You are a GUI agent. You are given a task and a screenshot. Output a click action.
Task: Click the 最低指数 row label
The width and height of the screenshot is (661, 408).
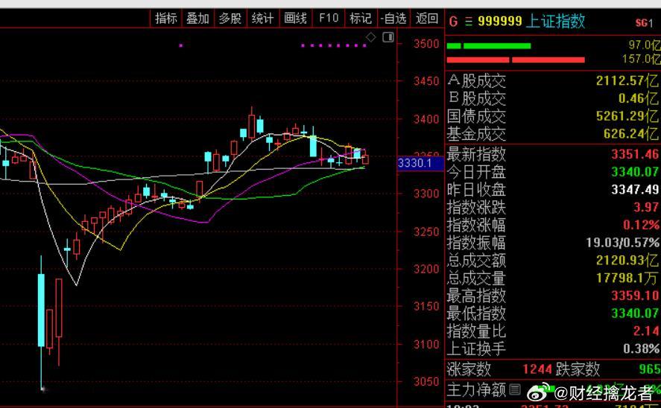pyautogui.click(x=476, y=313)
